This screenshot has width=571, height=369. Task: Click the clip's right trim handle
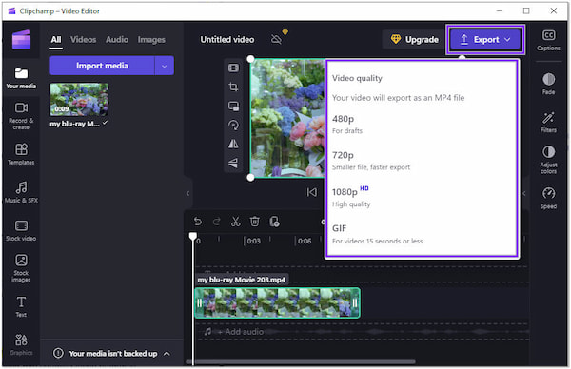[x=355, y=303]
